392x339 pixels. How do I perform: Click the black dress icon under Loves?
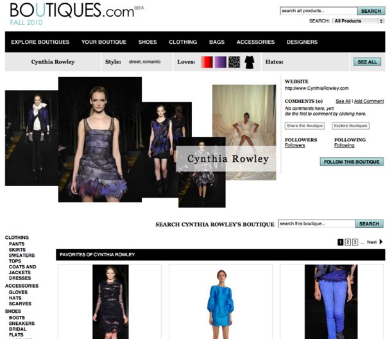pos(249,62)
